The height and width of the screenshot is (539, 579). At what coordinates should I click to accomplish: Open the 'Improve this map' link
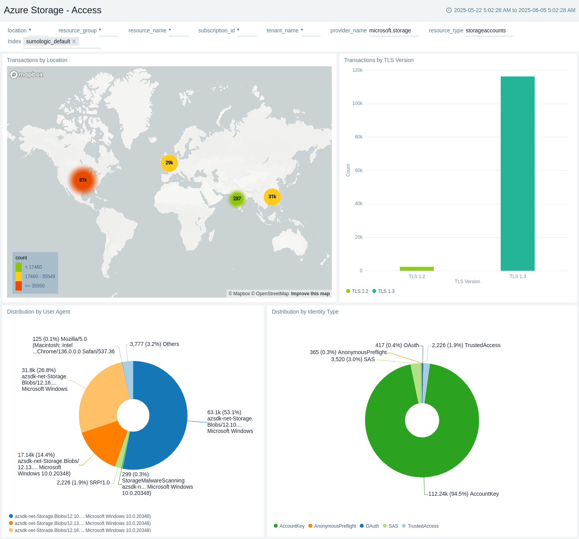310,294
